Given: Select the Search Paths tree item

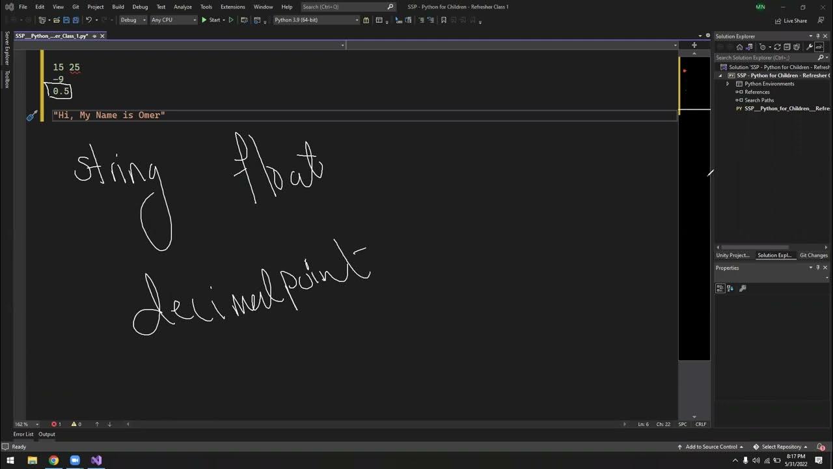Looking at the screenshot, I should point(759,100).
